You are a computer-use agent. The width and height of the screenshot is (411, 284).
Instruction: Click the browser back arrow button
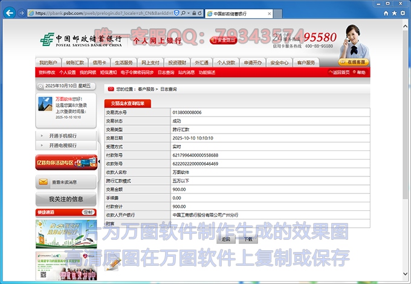click(10, 12)
